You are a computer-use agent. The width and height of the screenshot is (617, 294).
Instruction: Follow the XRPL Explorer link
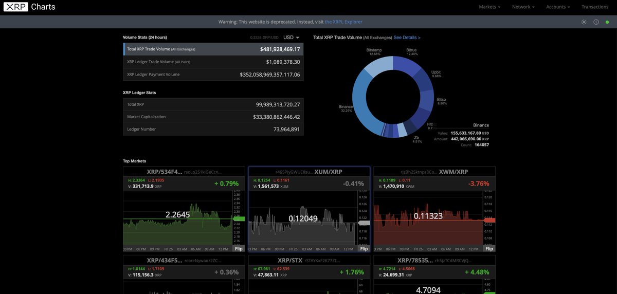[x=343, y=22]
